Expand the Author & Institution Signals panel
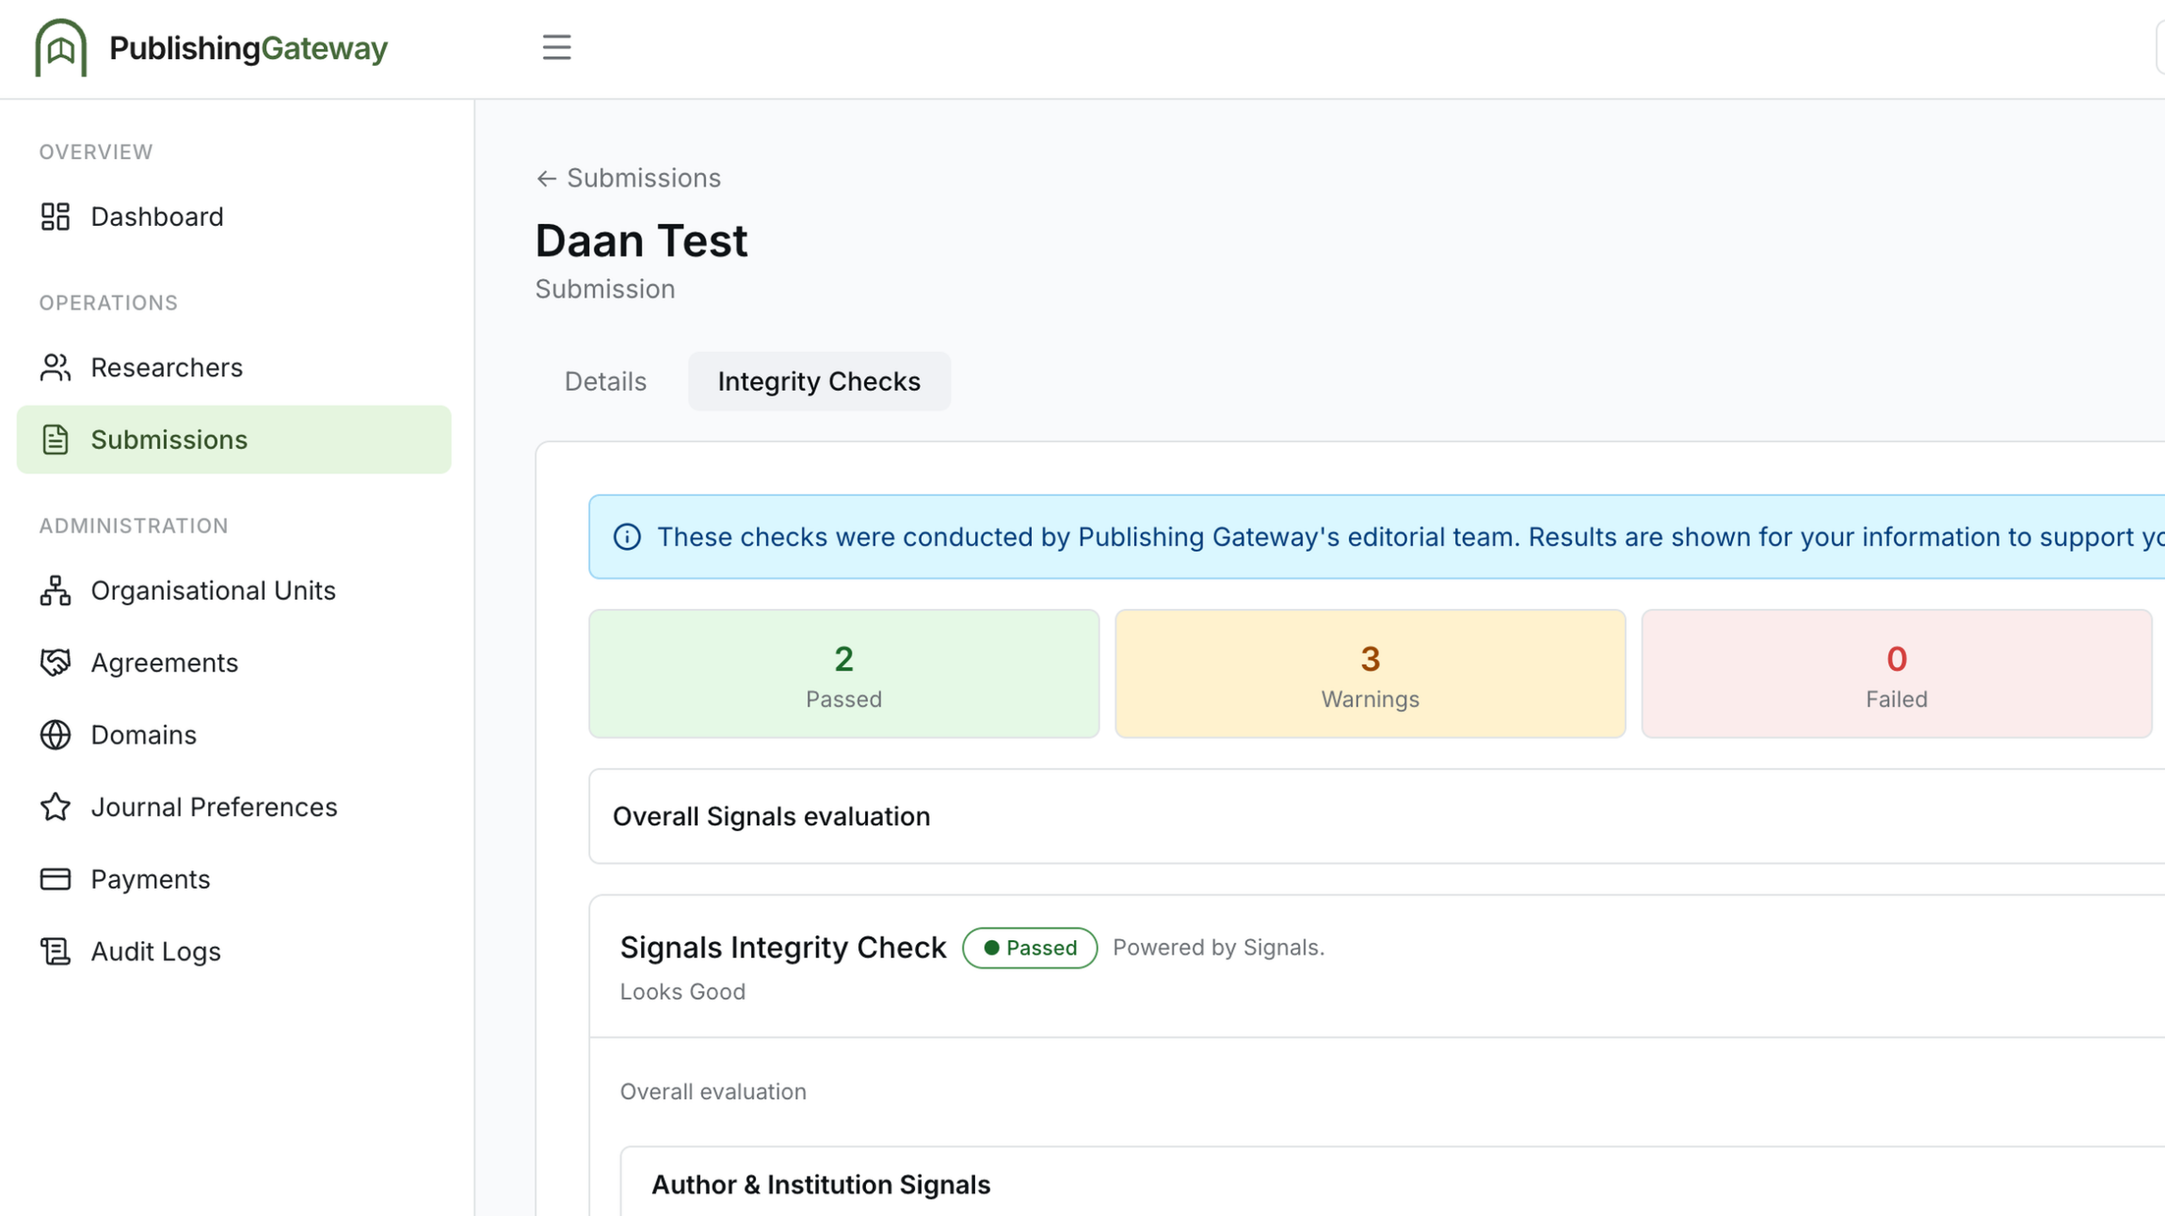This screenshot has width=2165, height=1216. (x=1392, y=1184)
